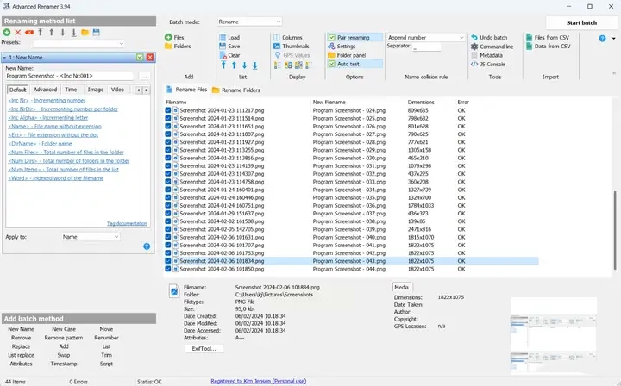Open ExifTool button
This screenshot has height=386, width=621.
(204, 348)
